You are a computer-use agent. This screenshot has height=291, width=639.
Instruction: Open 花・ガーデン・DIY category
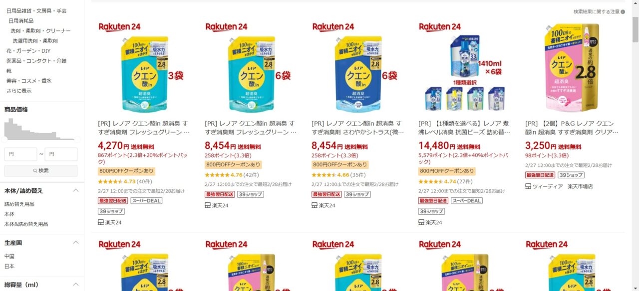pos(28,51)
